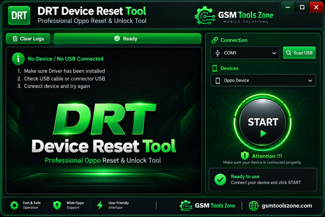This screenshot has height=217, width=325.
Task: Click Make sure your device is connected properly text
Action: pos(262,162)
